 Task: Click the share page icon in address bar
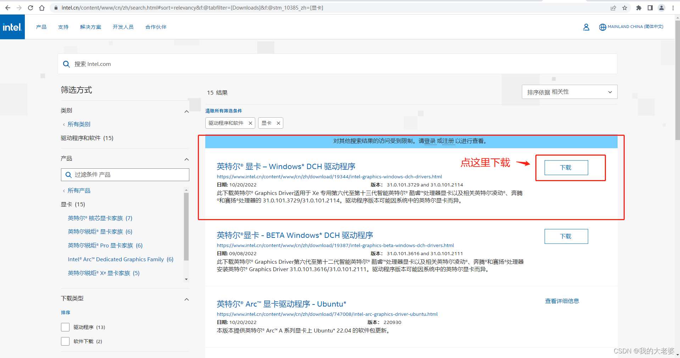click(613, 8)
